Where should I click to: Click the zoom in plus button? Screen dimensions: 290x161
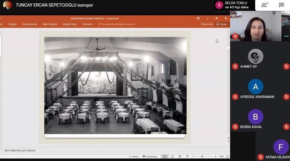point(215,157)
